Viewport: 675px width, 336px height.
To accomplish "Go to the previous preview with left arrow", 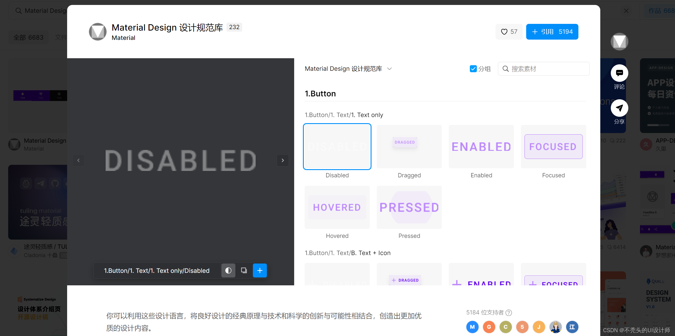I will 79,160.
